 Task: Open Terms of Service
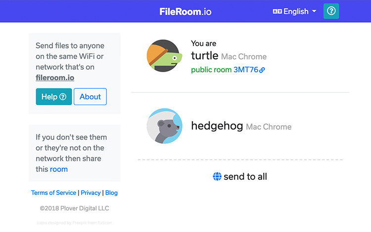tap(53, 193)
